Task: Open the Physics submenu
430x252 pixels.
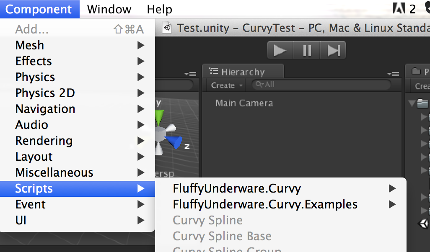Action: coord(78,77)
